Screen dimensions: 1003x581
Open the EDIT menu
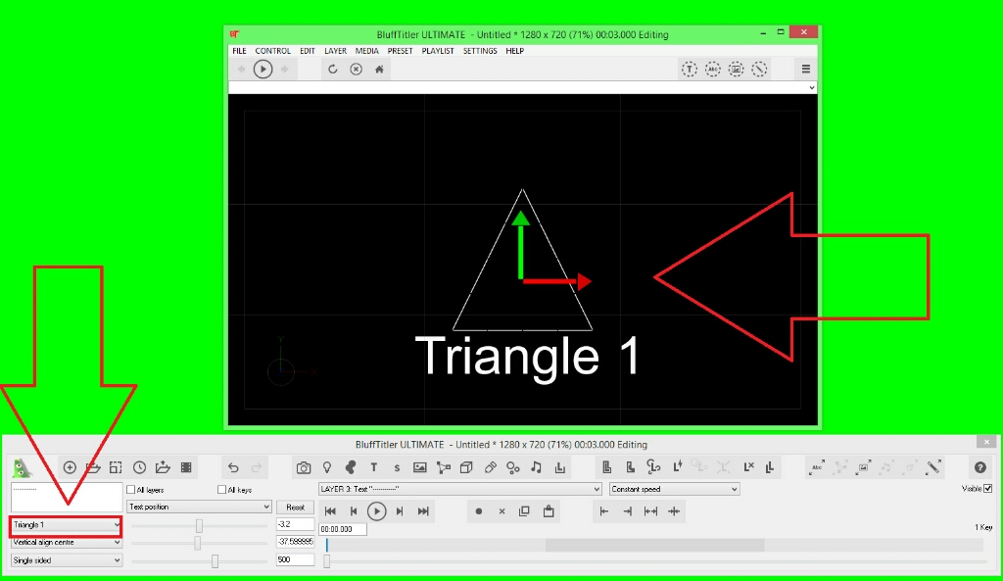[307, 51]
